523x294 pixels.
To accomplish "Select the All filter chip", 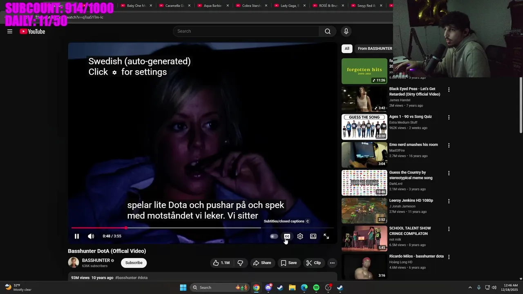I will point(347,49).
